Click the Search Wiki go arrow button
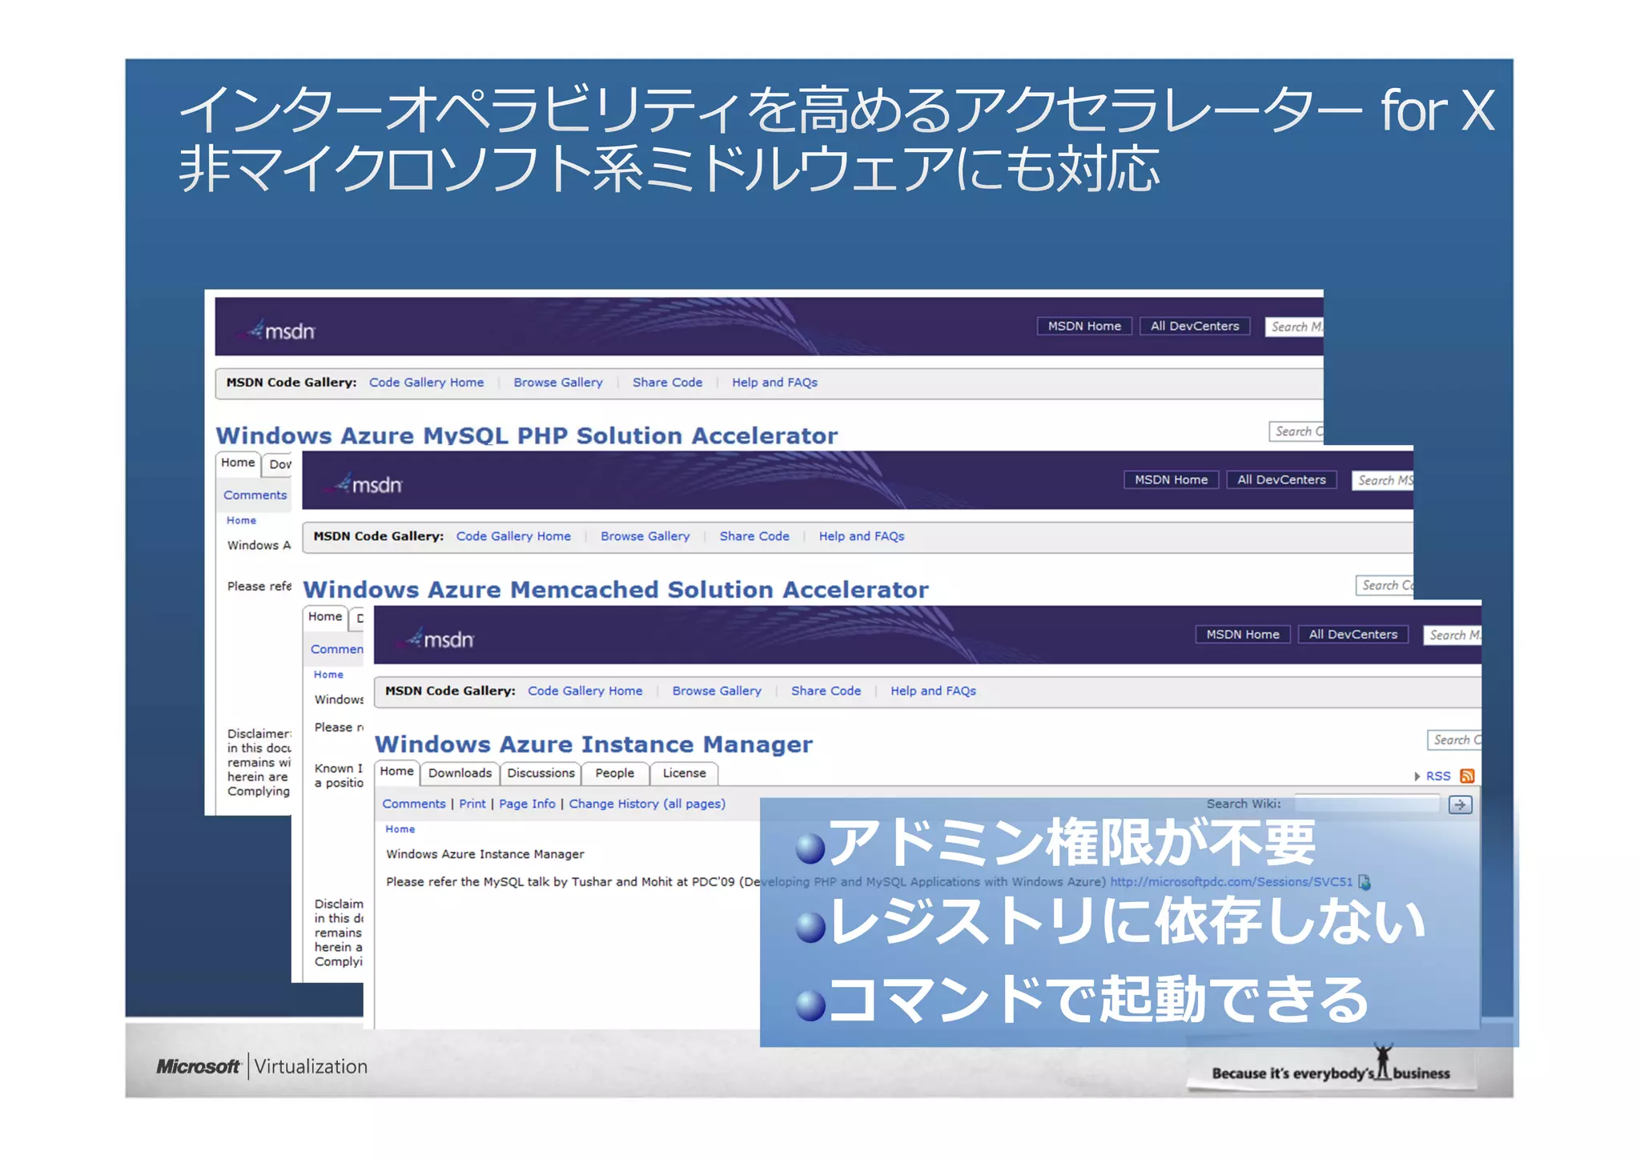The width and height of the screenshot is (1640, 1159). (x=1460, y=804)
